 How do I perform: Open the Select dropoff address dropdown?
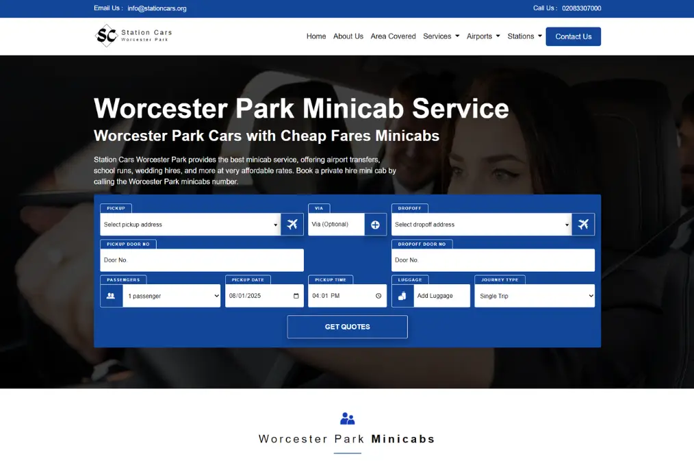482,225
